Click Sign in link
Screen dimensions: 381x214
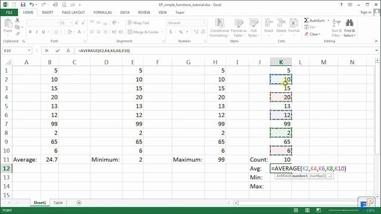click(x=366, y=12)
